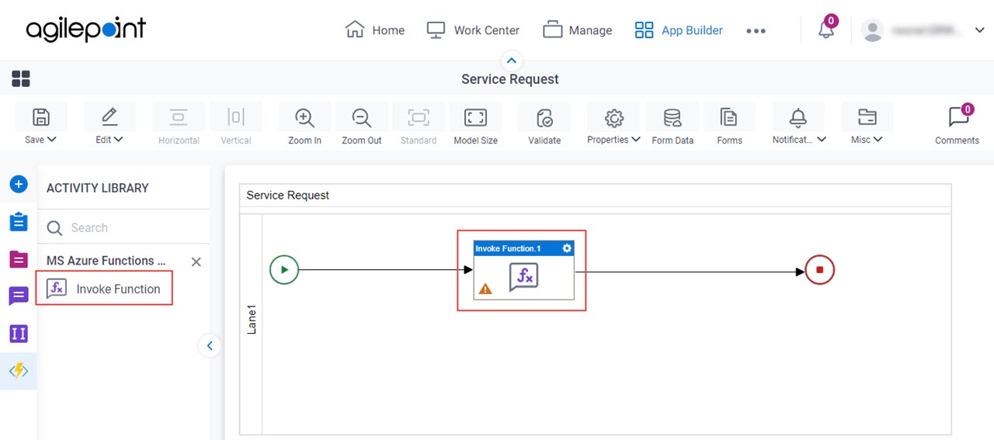Validate the process model

tap(544, 124)
